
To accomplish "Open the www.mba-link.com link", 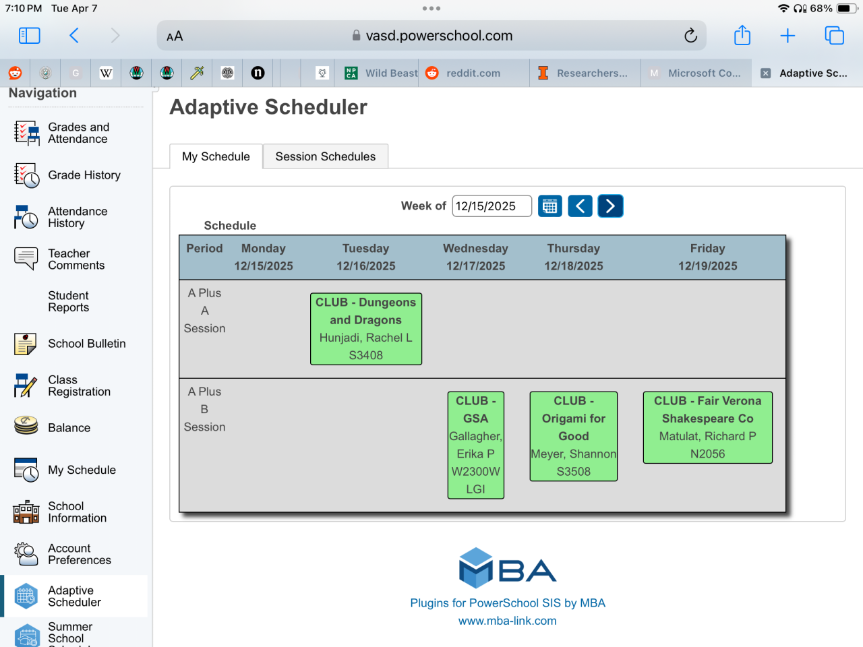I will click(x=507, y=621).
